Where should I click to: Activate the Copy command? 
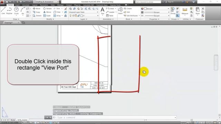pos(37,12)
